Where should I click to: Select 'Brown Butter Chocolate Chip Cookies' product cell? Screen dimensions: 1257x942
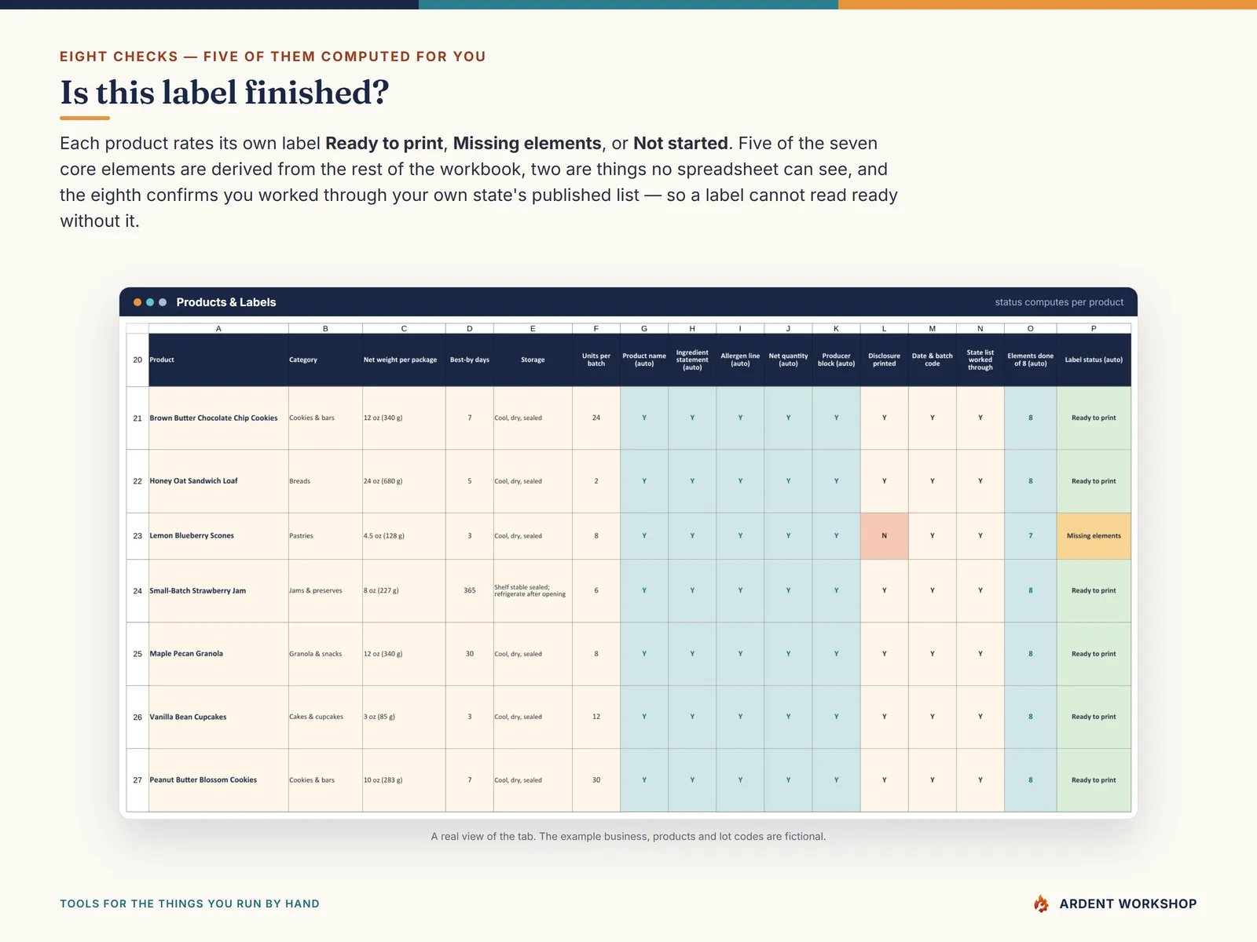pyautogui.click(x=218, y=418)
